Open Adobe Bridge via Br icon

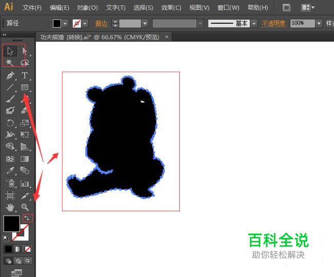click(x=287, y=8)
